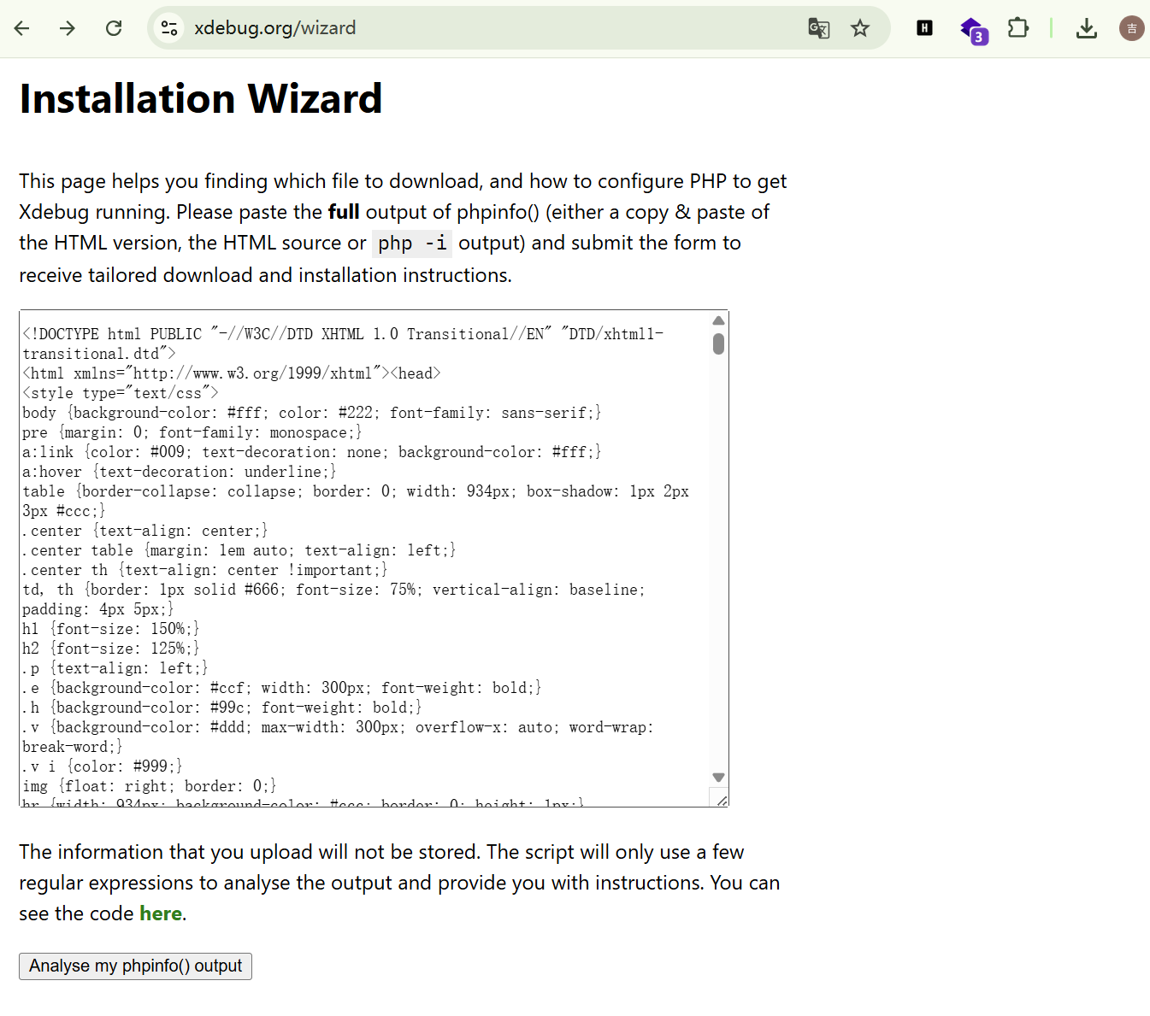Viewport: 1150px width, 1016px height.
Task: Go back to the previous page
Action: pyautogui.click(x=22, y=28)
